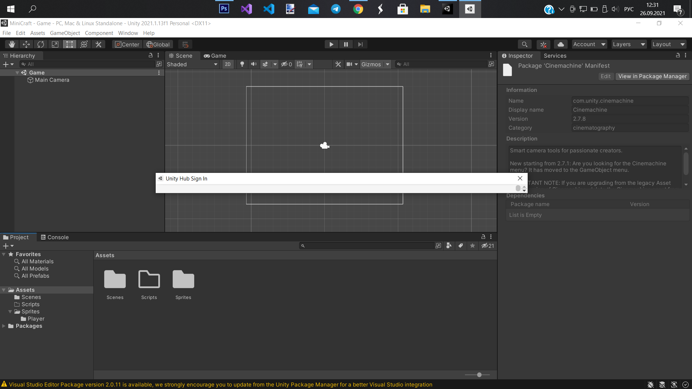Switch to Console tab

pos(55,237)
